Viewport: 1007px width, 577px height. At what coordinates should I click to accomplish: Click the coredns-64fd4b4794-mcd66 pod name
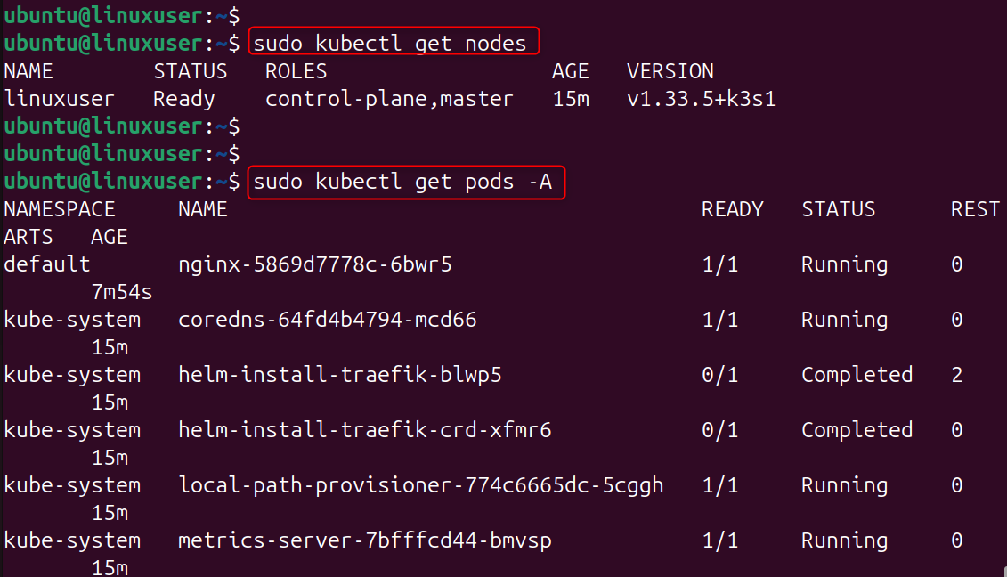[x=328, y=320]
